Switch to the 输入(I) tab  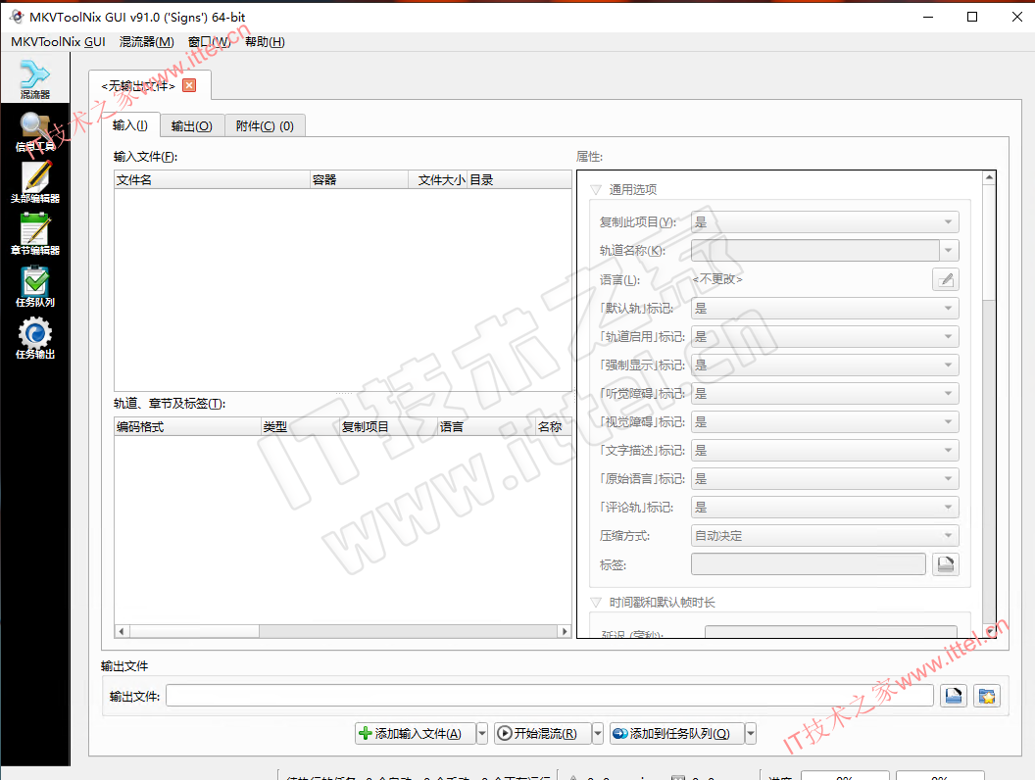130,125
